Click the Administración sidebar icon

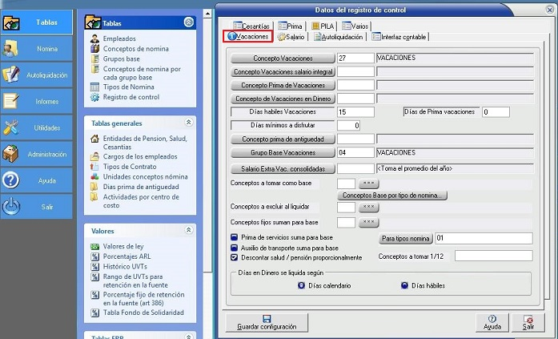(x=11, y=154)
